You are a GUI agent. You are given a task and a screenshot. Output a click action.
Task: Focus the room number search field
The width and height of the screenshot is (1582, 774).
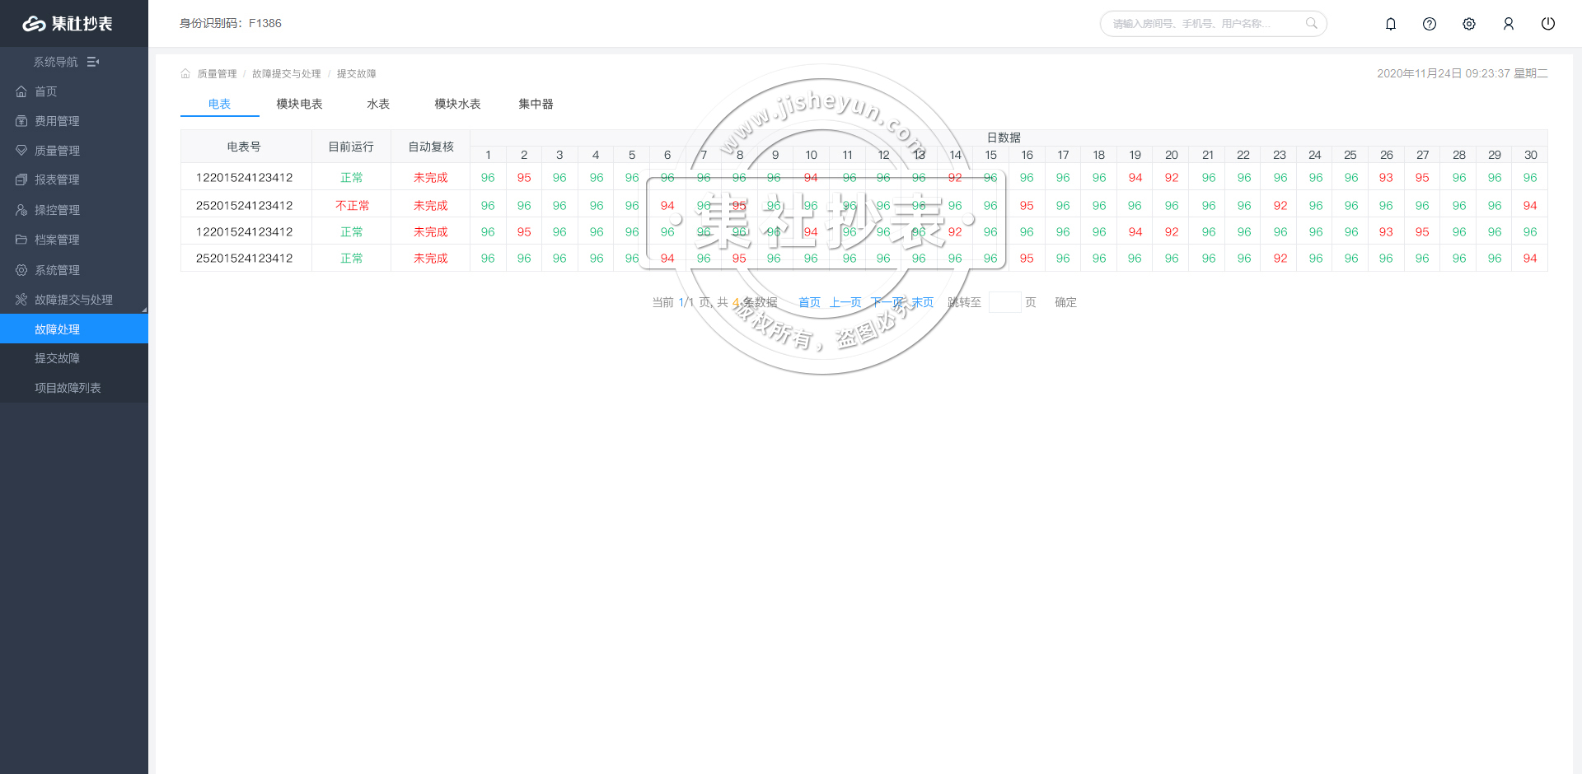click(x=1203, y=24)
